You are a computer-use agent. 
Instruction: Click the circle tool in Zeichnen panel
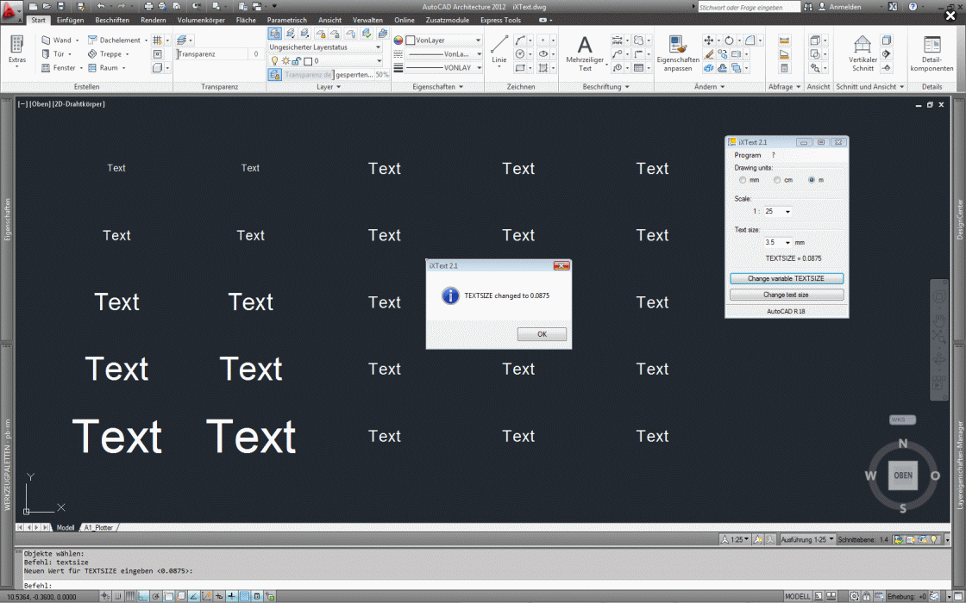[x=520, y=54]
